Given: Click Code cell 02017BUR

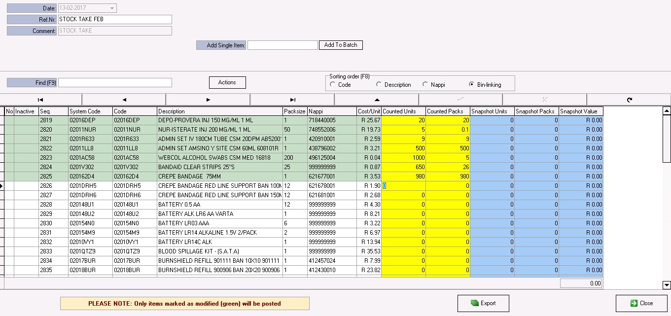Looking at the screenshot, I should coord(135,261).
